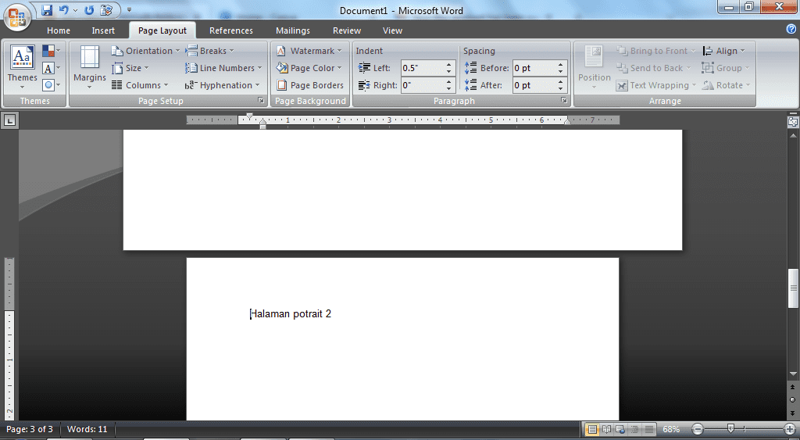Edit Spacing Before field

[x=534, y=68]
